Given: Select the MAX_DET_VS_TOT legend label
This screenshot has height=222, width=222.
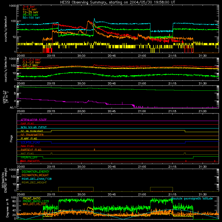Looking at the screenshot, I should [x=34, y=204].
